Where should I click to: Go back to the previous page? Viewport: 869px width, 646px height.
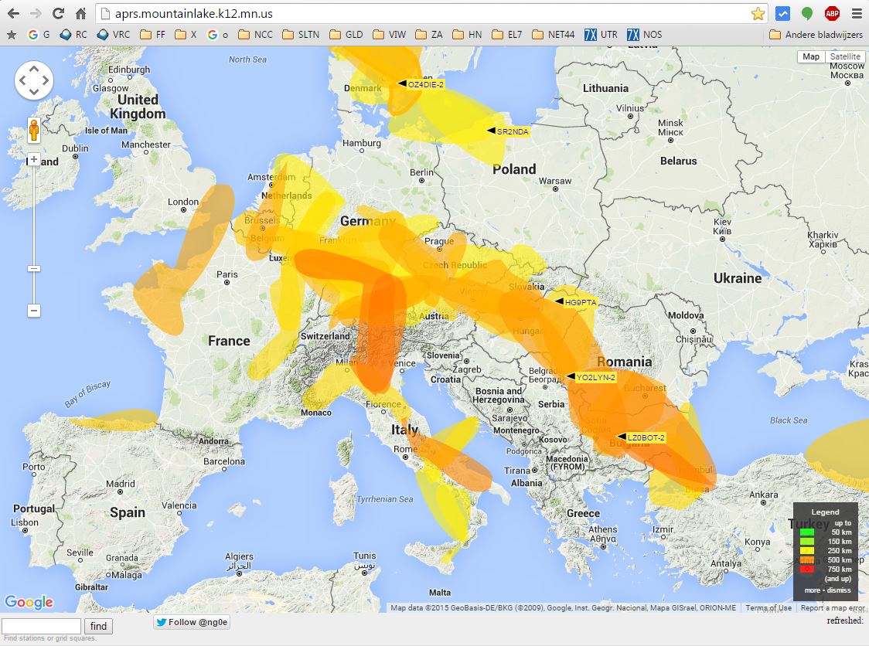(x=13, y=13)
